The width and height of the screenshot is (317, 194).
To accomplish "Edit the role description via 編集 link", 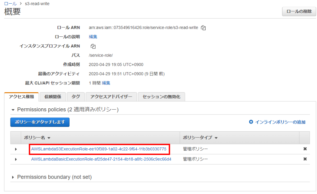I will pos(93,37).
